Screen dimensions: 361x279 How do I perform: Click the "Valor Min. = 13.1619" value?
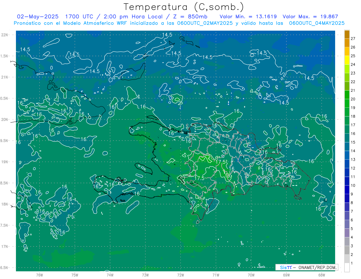pos(248,17)
